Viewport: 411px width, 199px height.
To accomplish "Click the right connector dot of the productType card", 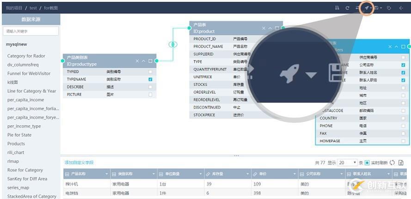I will point(156,61).
